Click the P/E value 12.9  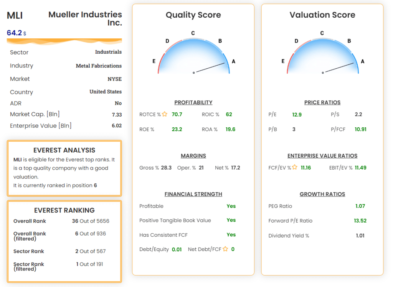coord(297,115)
